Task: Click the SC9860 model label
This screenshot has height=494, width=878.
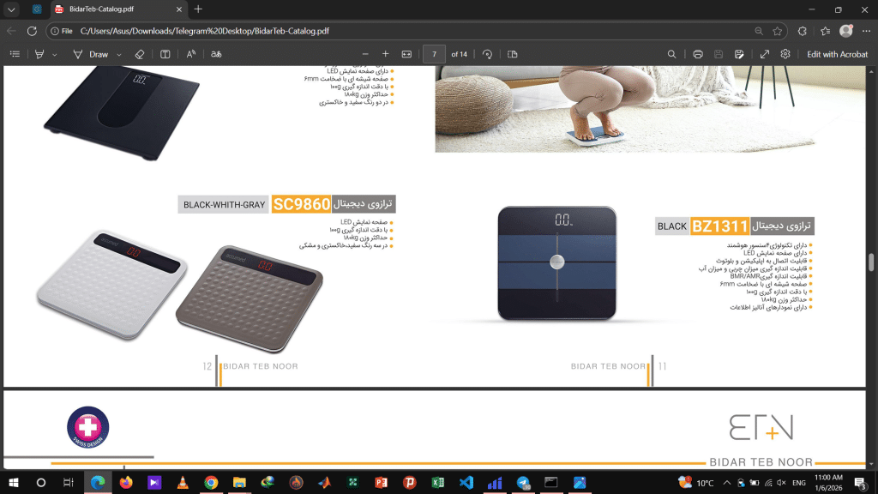Action: [301, 204]
